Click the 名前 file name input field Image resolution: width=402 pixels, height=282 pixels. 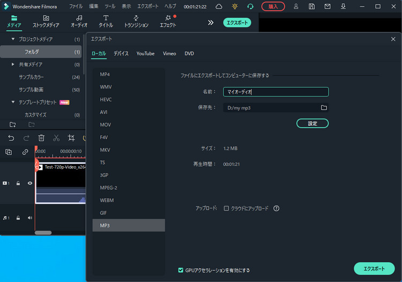(x=276, y=92)
